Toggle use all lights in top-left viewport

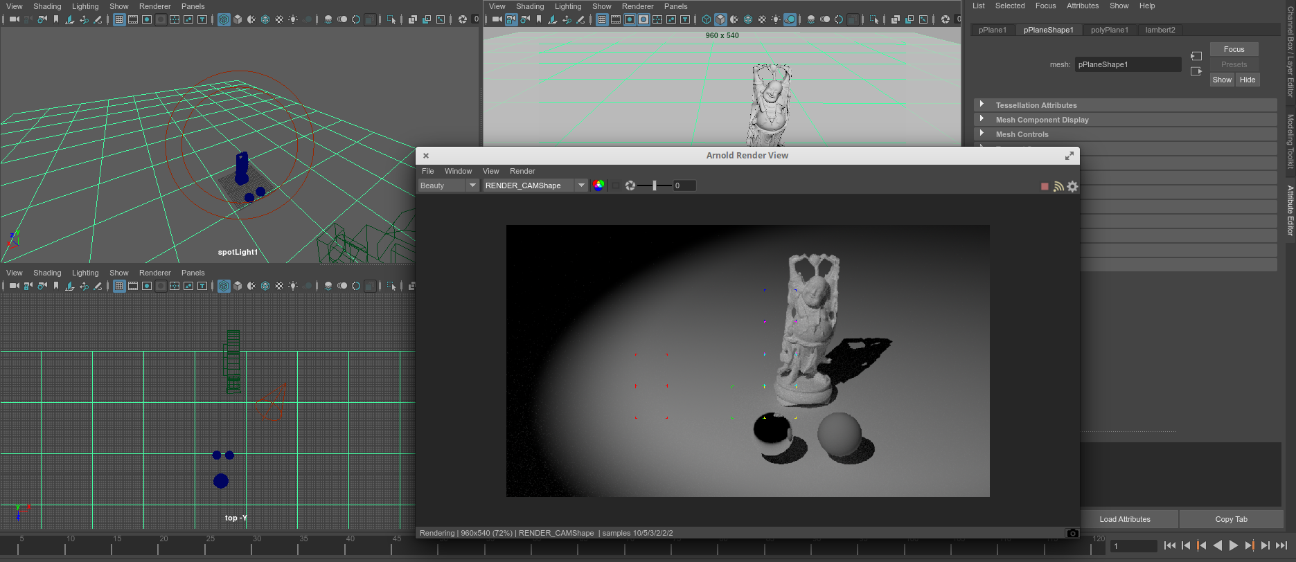click(293, 19)
